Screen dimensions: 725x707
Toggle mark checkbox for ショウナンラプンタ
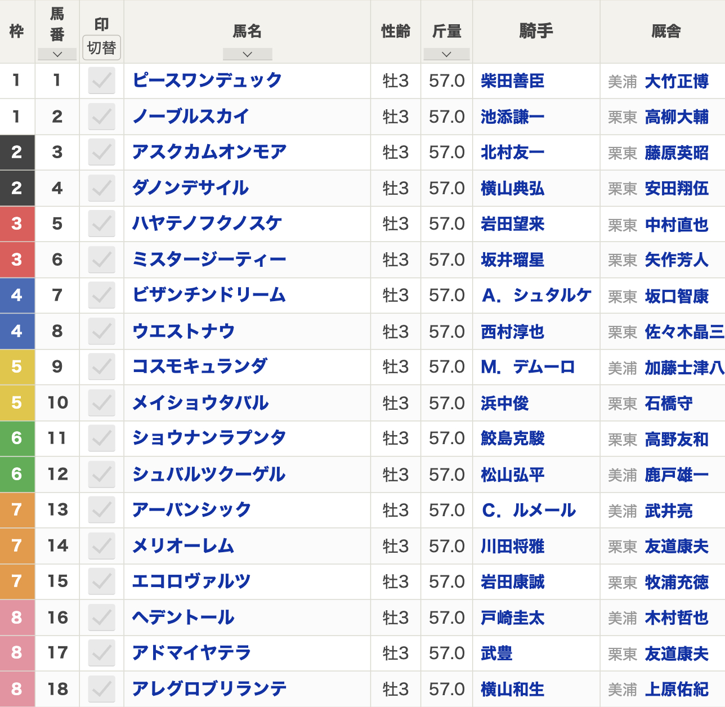pos(102,438)
